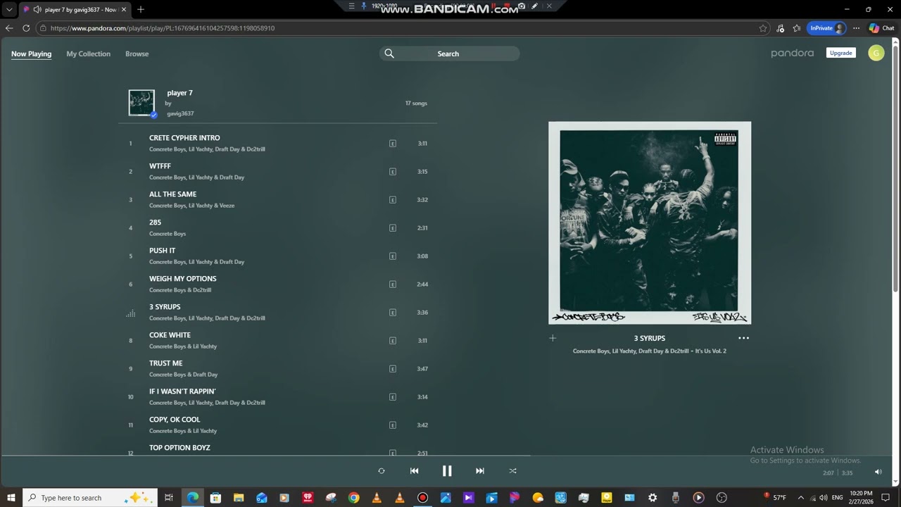This screenshot has width=901, height=507.
Task: Open the browser Favorites icon
Action: pos(797,28)
